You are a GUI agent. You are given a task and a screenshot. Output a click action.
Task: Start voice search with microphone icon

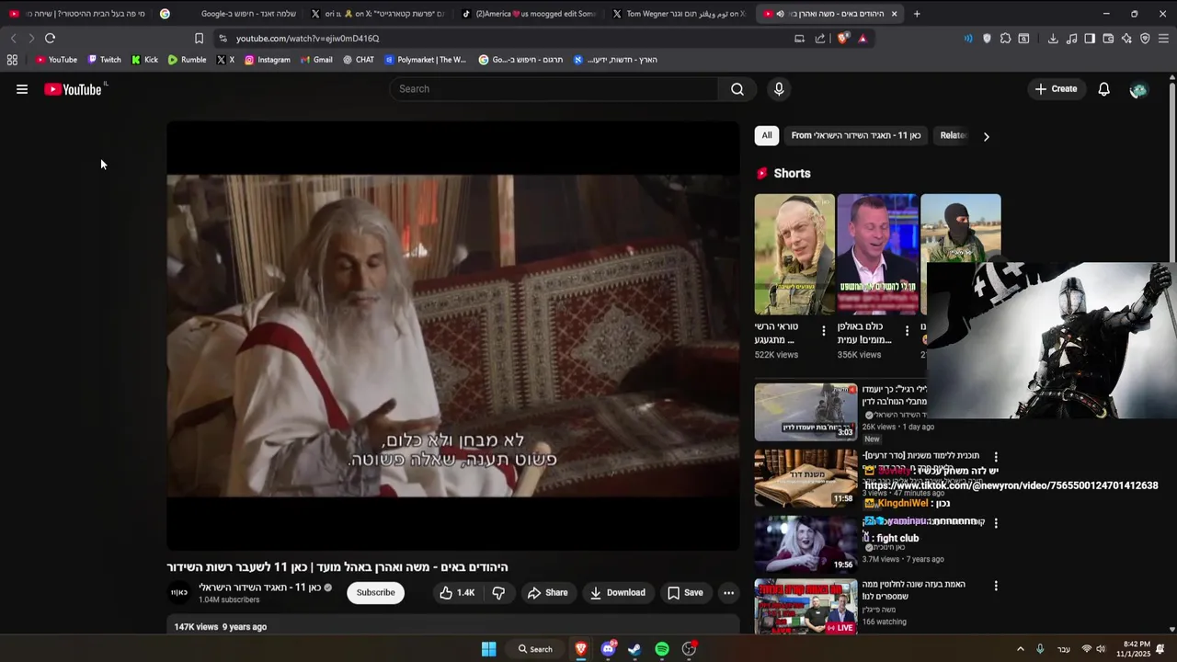coord(779,89)
